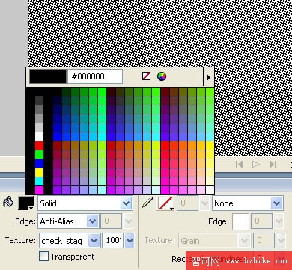Screen dimensions: 292x270
Task: Go to last frame
Action: pos(273,164)
